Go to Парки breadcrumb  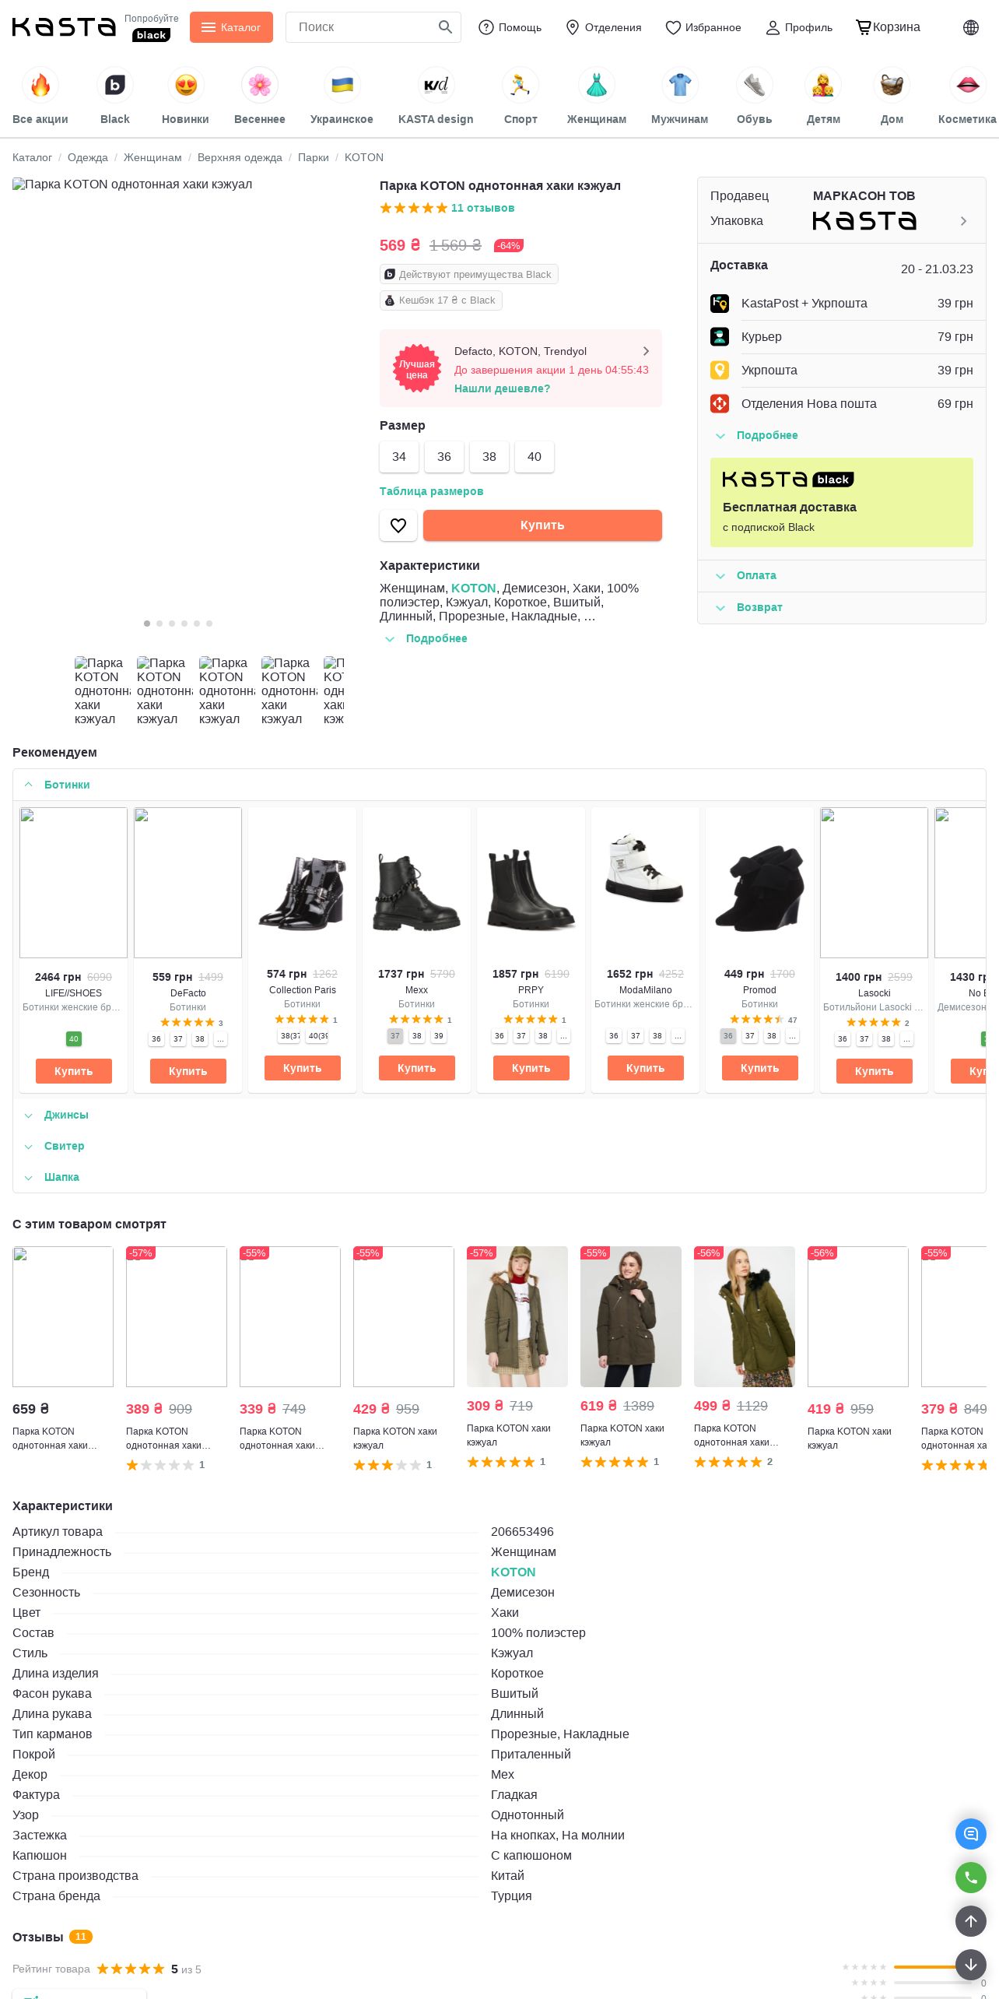coord(314,157)
